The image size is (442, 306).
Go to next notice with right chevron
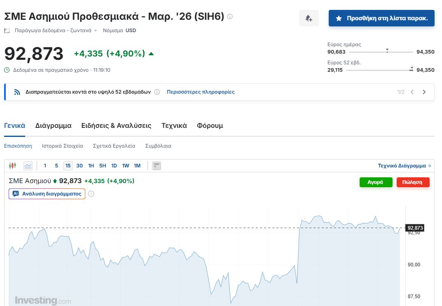click(x=424, y=92)
